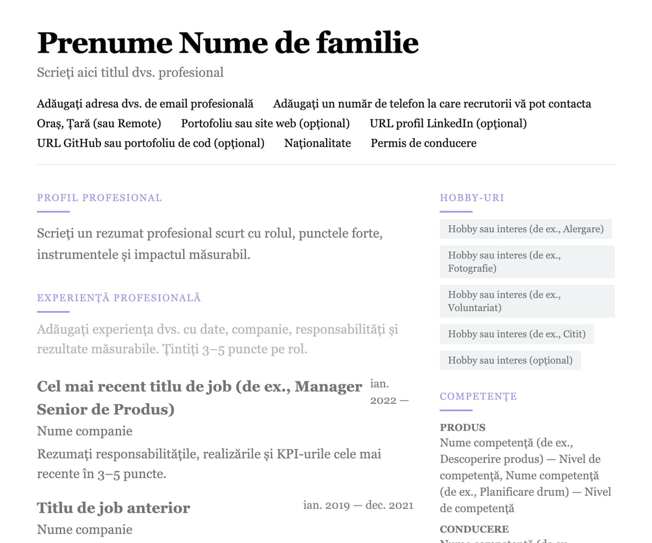The width and height of the screenshot is (652, 543).
Task: Select the most recent job title heading
Action: (x=199, y=397)
